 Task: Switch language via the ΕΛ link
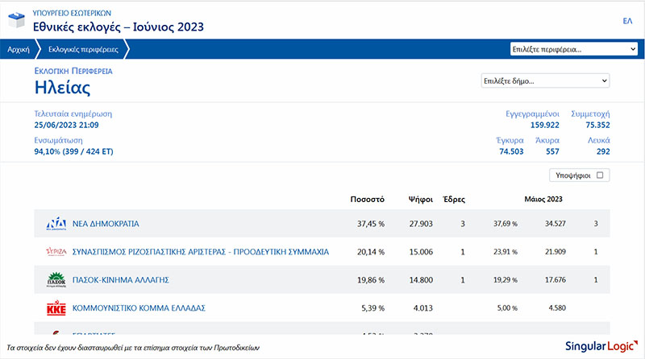[627, 21]
